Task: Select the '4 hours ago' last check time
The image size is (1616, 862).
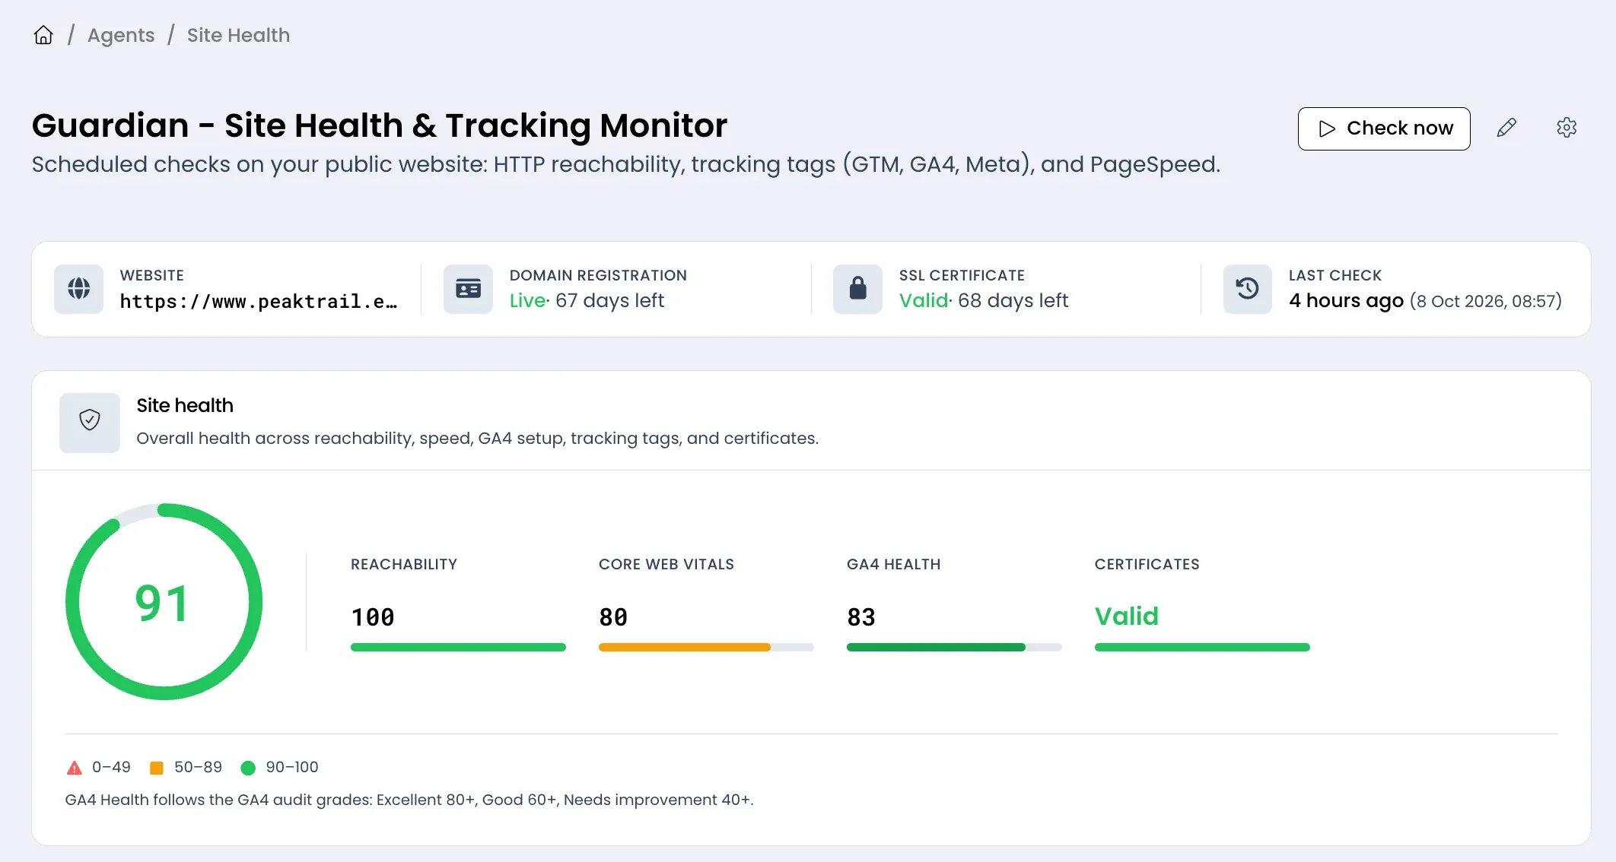Action: (x=1346, y=300)
